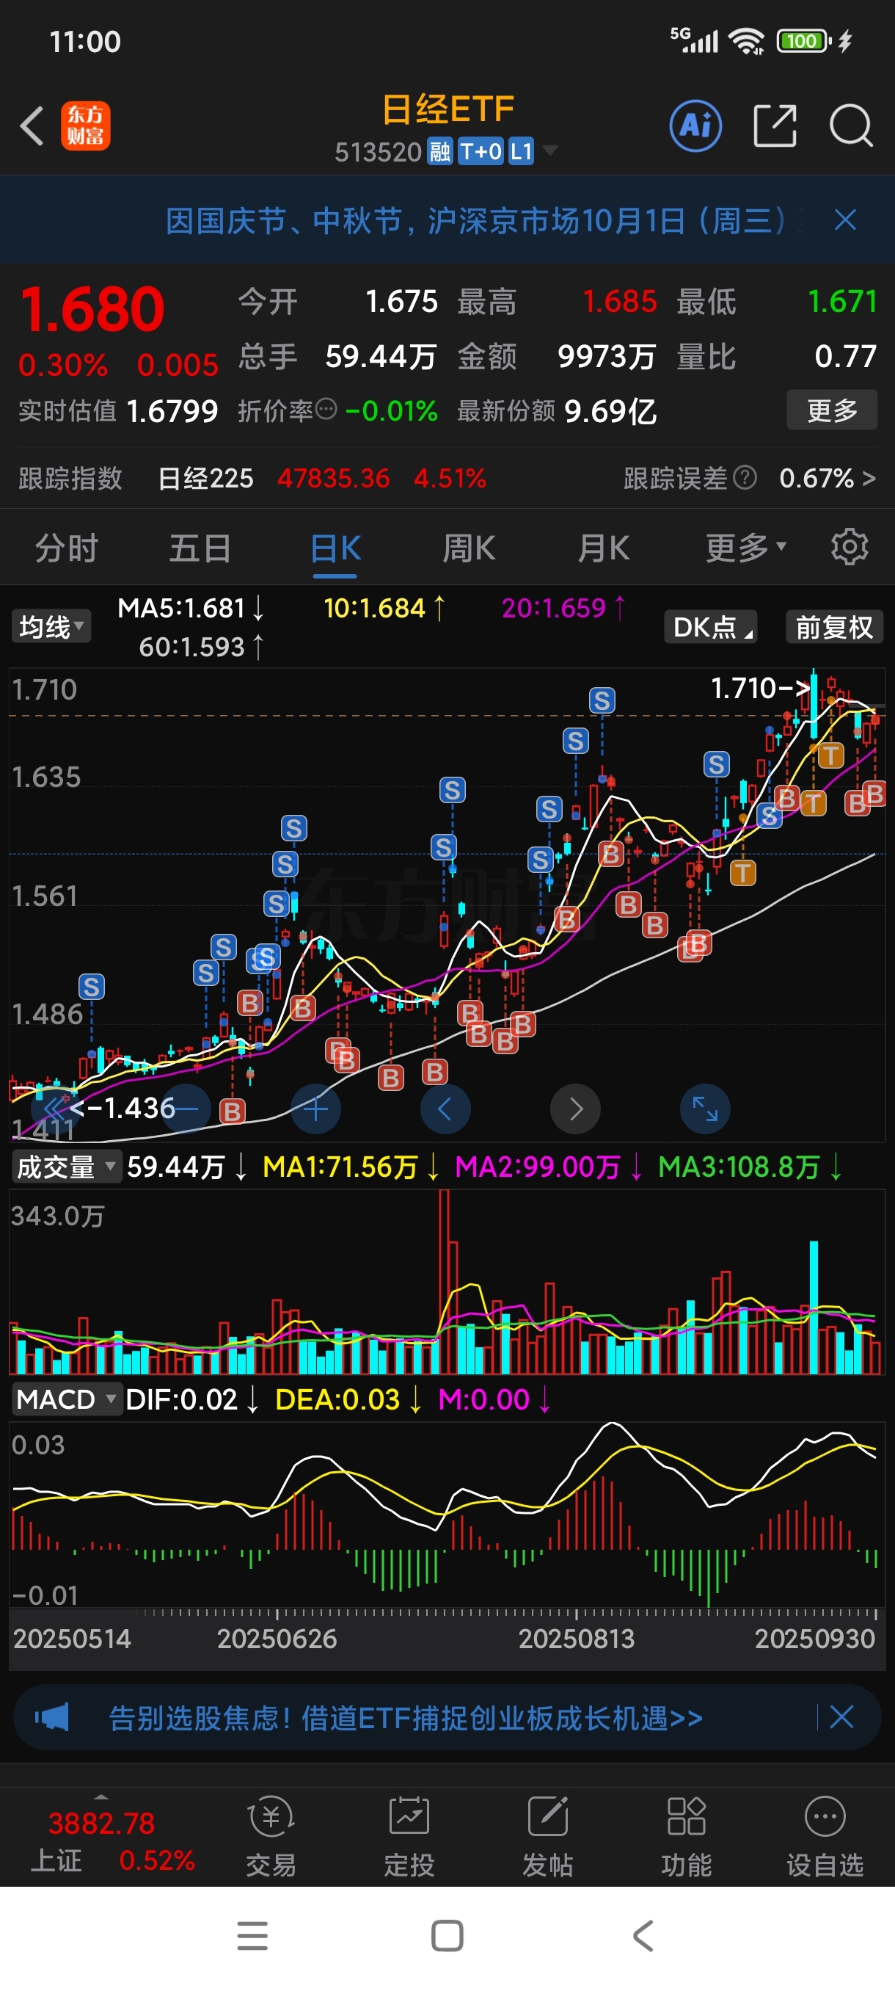Tap 最新份额 9.69亿 value
The height and width of the screenshot is (1991, 895).
(557, 410)
